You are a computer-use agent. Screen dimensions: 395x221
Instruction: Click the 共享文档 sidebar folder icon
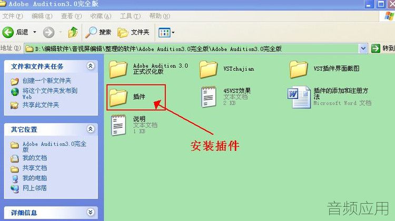click(15, 169)
